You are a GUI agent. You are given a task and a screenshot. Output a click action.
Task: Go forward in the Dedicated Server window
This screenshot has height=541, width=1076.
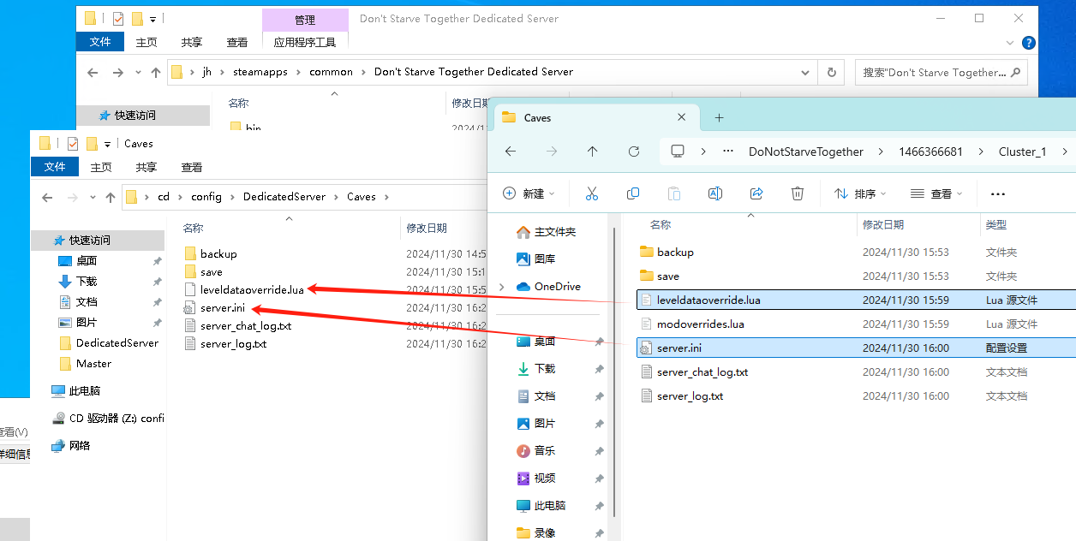117,73
